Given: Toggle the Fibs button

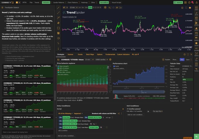Looking at the screenshot, I should (x=31, y=2).
